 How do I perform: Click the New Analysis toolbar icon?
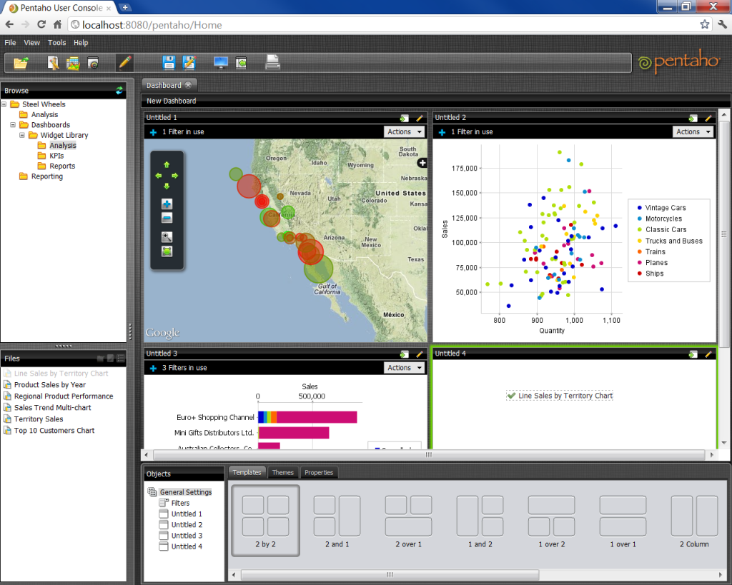[73, 63]
